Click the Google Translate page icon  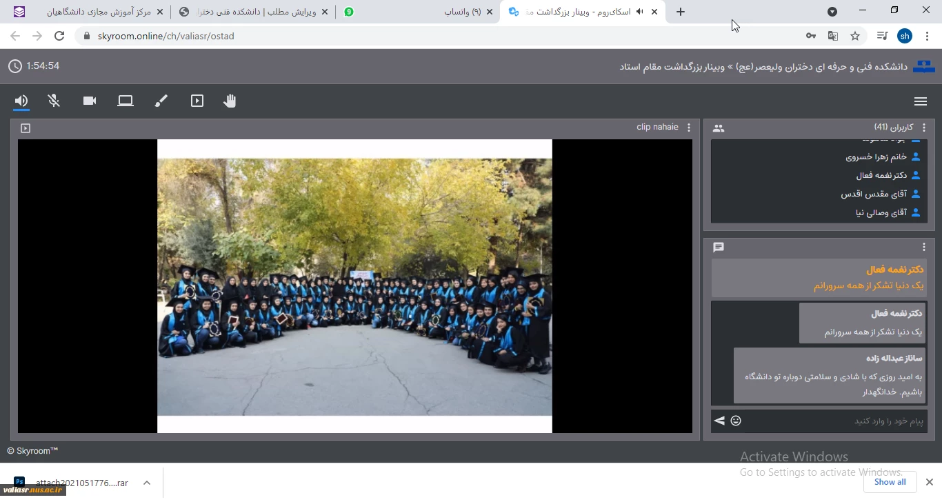point(833,36)
